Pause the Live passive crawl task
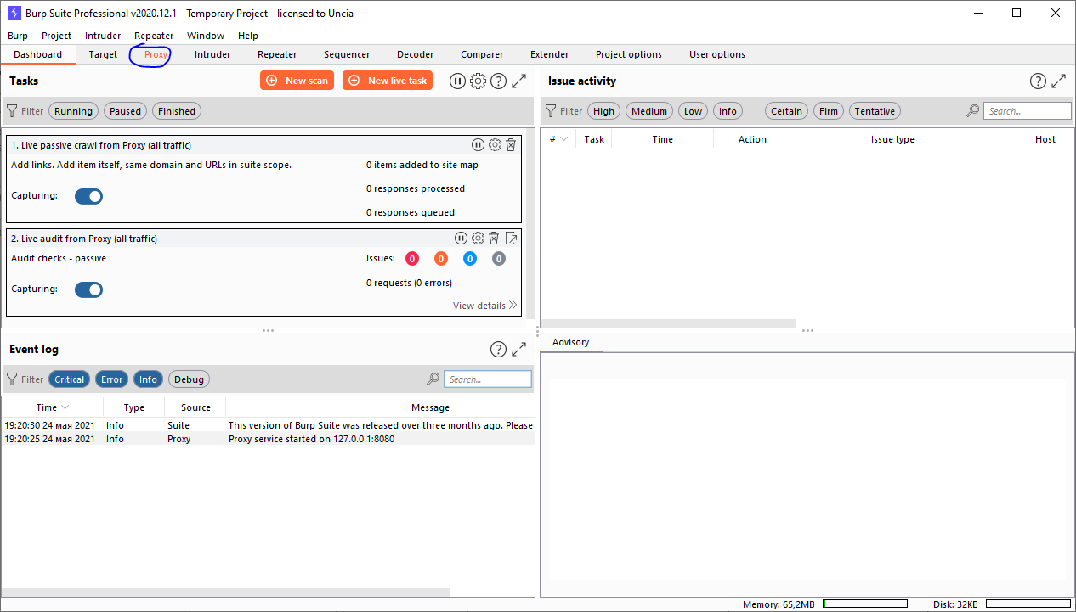Image resolution: width=1076 pixels, height=612 pixels. pyautogui.click(x=478, y=145)
